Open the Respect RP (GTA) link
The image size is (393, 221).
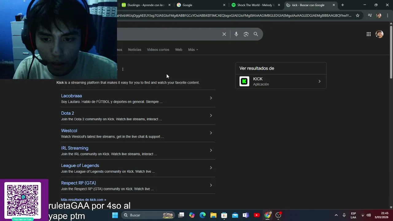click(x=79, y=183)
